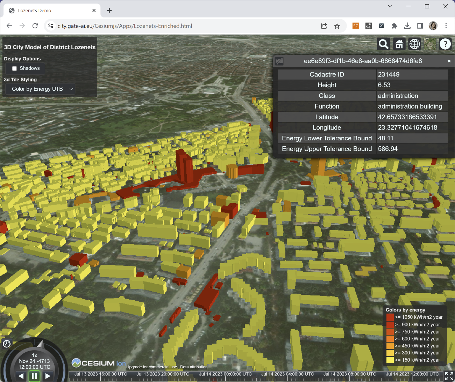Click the info box title ee6e89f3 ID
The image size is (455, 382).
coord(363,61)
